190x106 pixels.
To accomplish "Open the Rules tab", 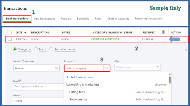I will (x=98, y=19).
